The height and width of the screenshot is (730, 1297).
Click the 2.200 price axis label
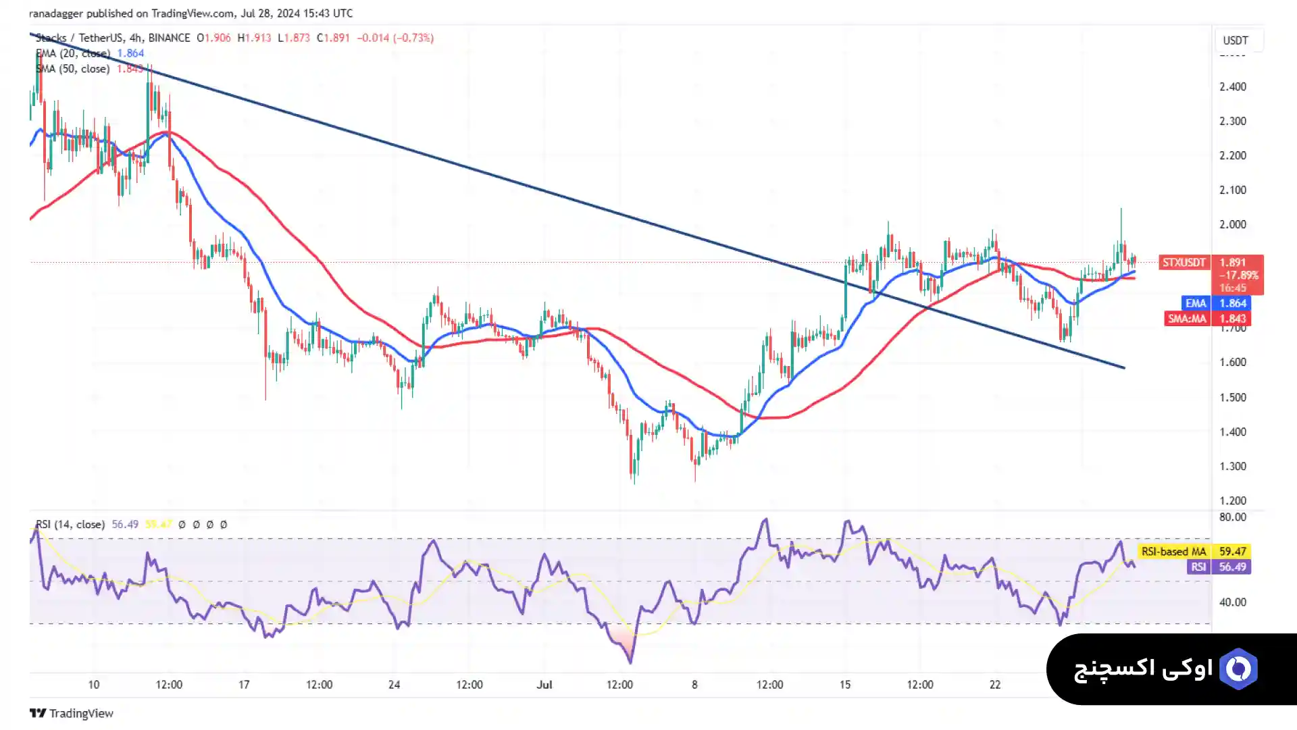pyautogui.click(x=1233, y=155)
